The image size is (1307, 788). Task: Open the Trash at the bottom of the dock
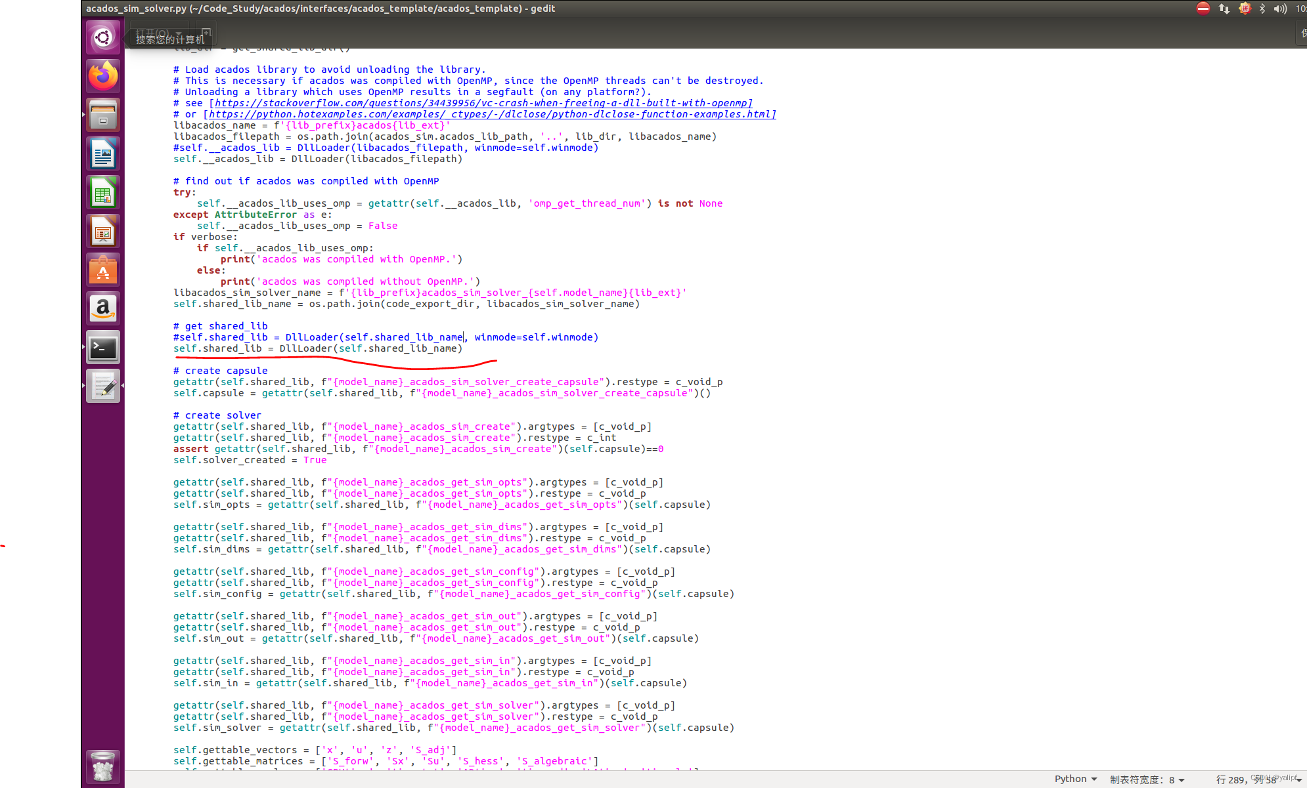[x=102, y=766]
